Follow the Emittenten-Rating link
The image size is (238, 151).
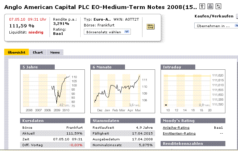174,133
